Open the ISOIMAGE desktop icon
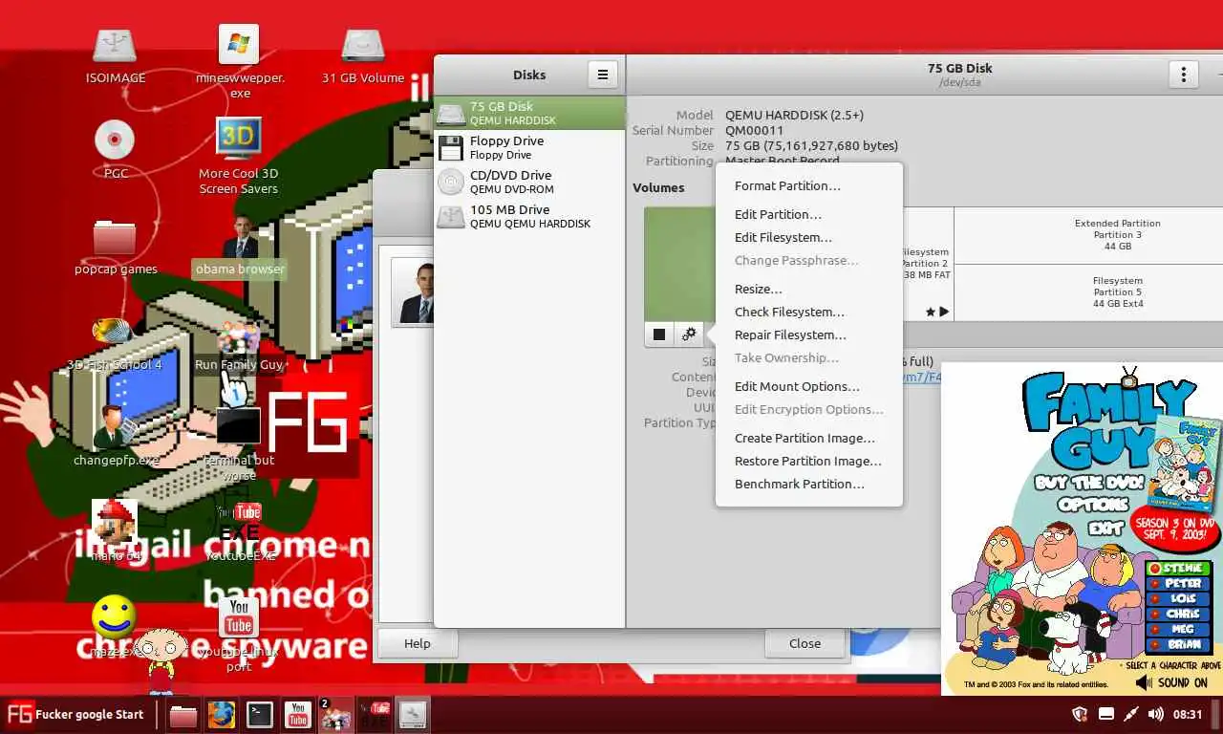 pos(115,55)
